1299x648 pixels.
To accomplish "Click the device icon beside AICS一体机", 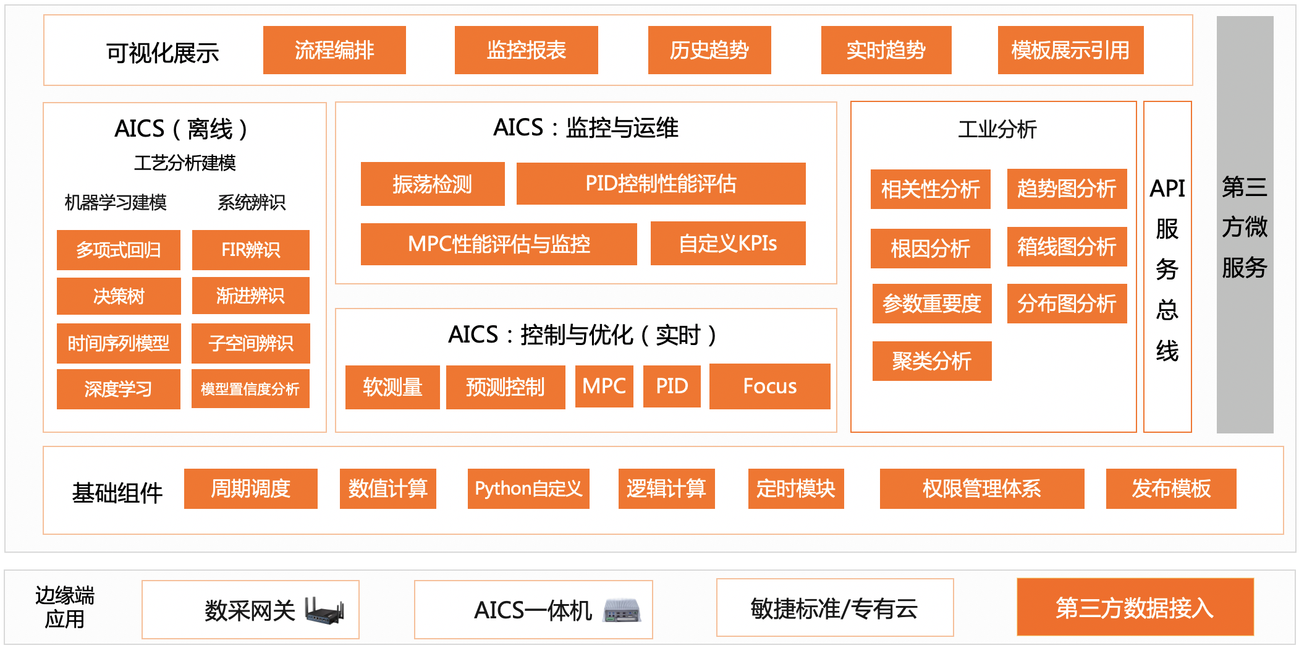I will tap(622, 610).
